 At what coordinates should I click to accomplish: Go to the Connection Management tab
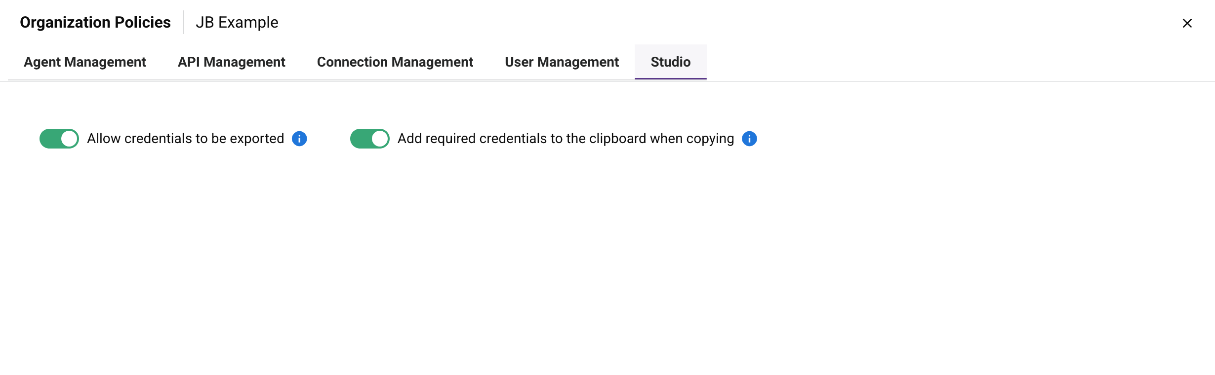(395, 62)
